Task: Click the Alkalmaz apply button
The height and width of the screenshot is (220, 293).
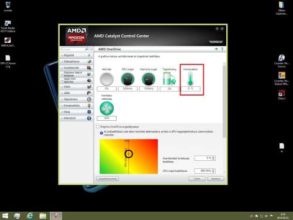Action: coord(216,179)
